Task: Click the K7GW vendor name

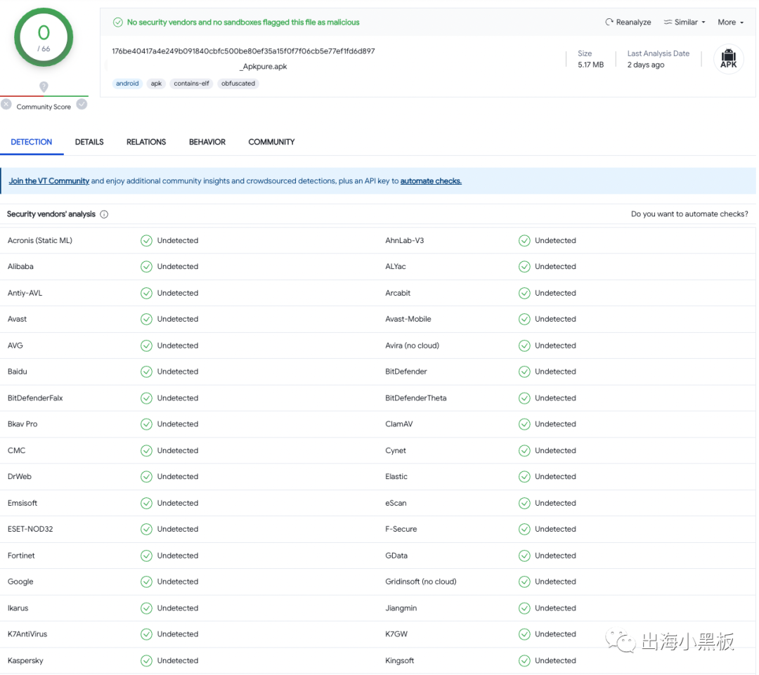Action: (396, 634)
